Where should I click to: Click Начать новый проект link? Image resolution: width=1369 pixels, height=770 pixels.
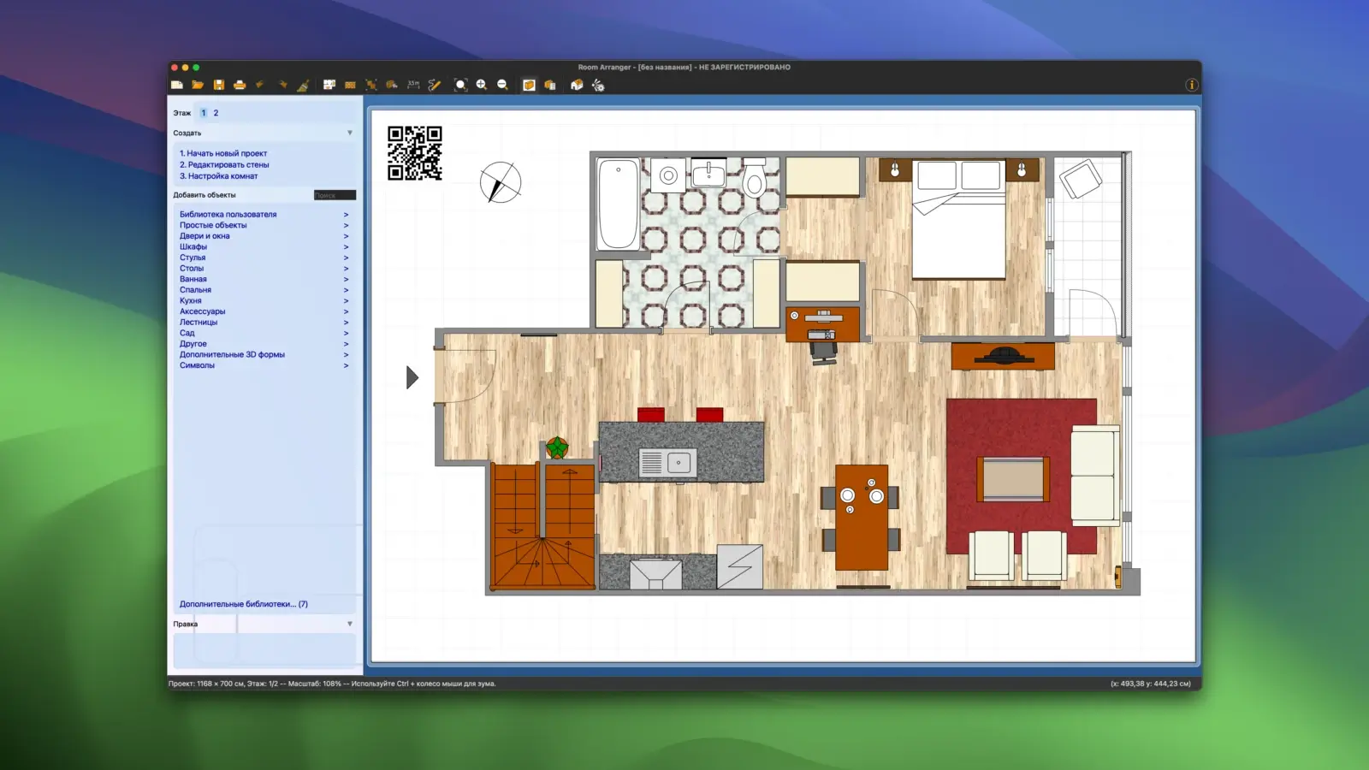[223, 153]
